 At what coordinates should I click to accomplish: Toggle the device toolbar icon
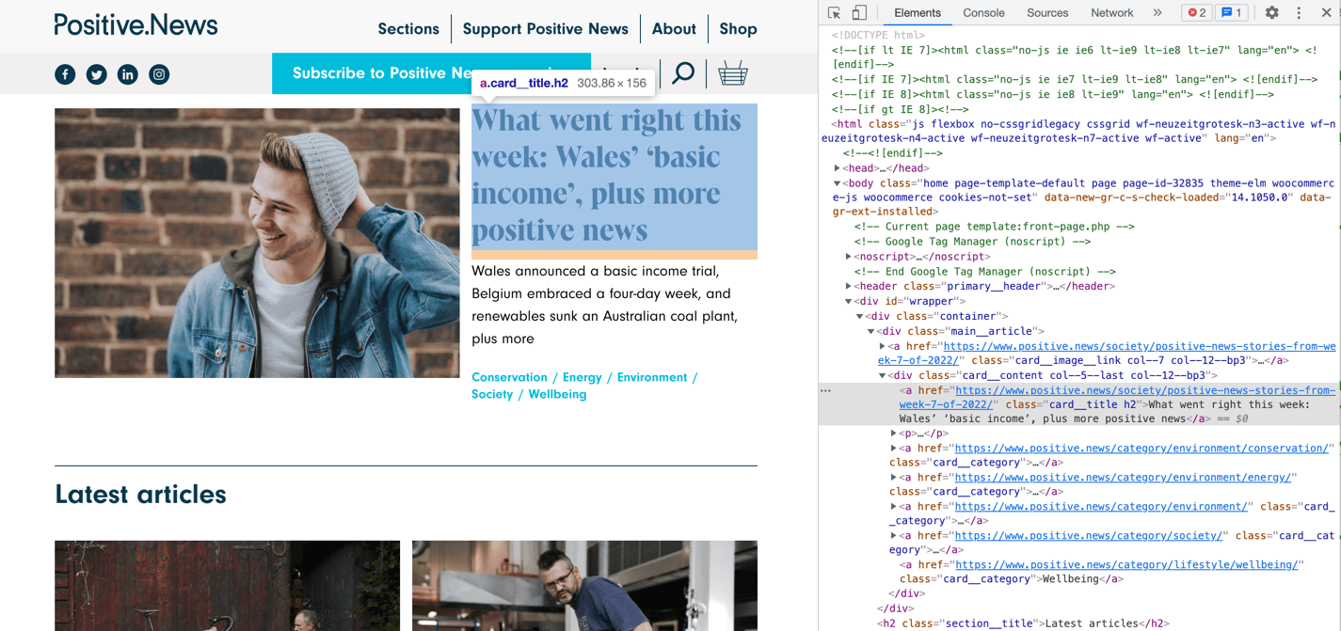859,13
